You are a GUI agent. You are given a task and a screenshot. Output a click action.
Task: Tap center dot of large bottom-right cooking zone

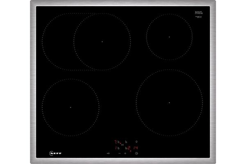[x=169, y=102]
